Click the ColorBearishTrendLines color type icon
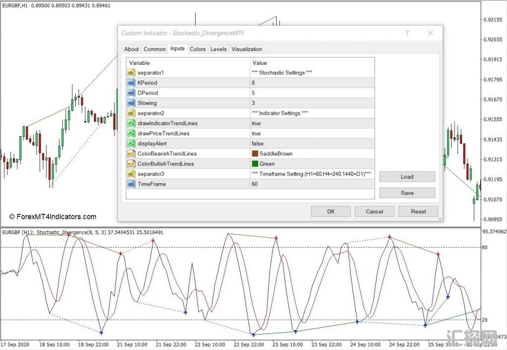 (x=131, y=153)
